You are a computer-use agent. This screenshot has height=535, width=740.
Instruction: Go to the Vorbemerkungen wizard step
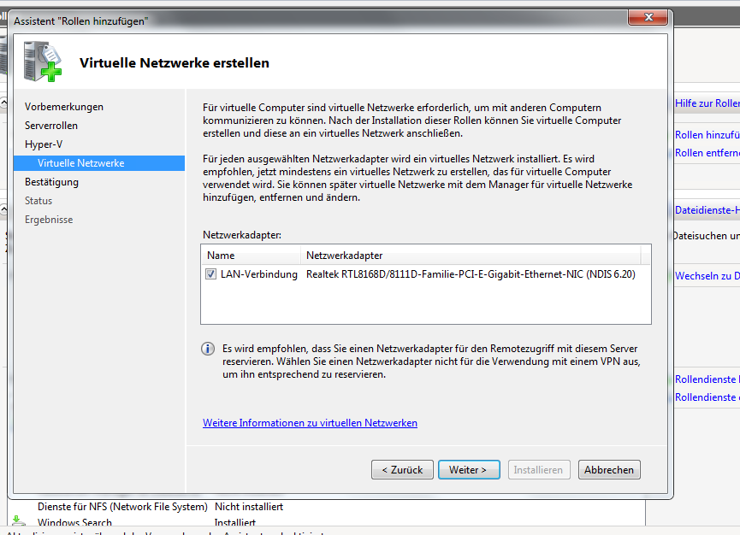click(64, 107)
